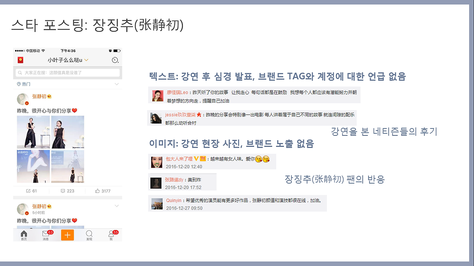The height and width of the screenshot is (266, 474).
Task: Open the profile icon with 55 badge
Action: (x=111, y=235)
